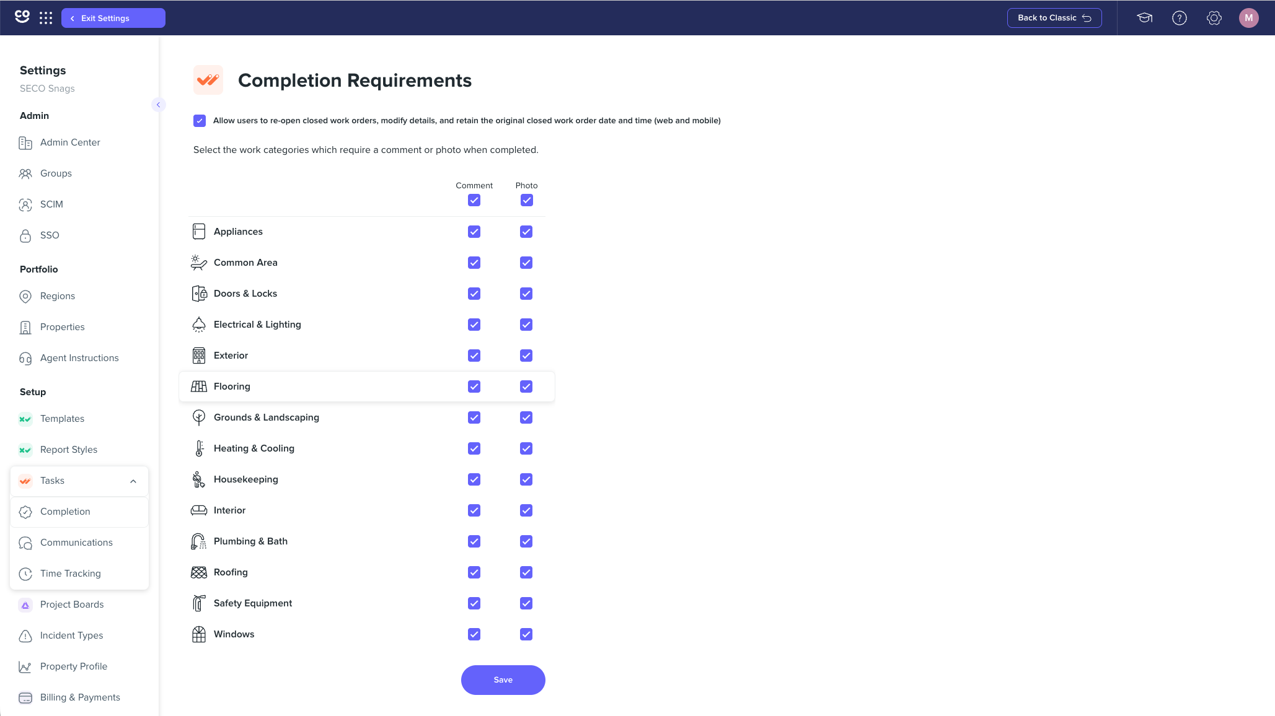1275x716 pixels.
Task: Uncheck the re-open closed work orders checkbox
Action: click(200, 121)
